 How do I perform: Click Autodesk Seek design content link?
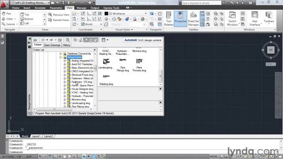coord(143,40)
